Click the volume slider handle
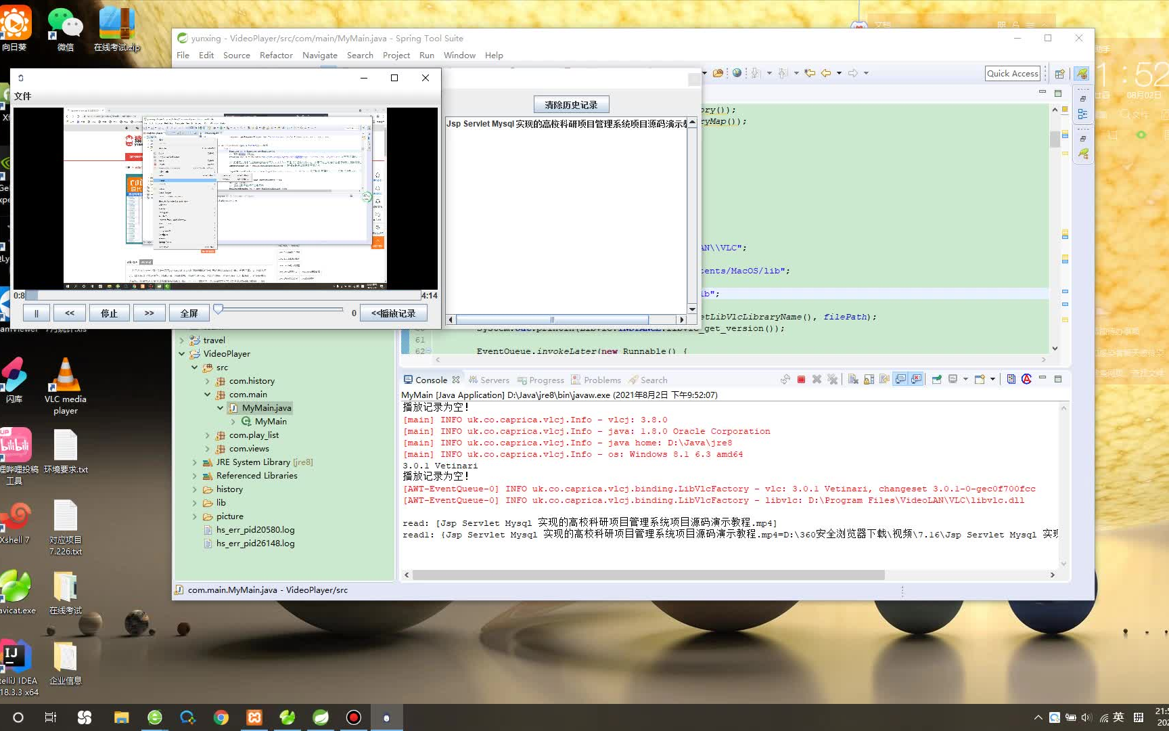 click(x=218, y=309)
